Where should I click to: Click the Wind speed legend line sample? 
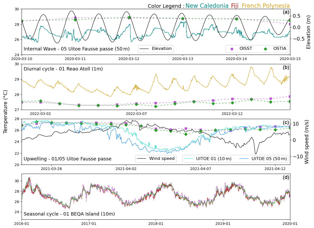[x=142, y=159]
